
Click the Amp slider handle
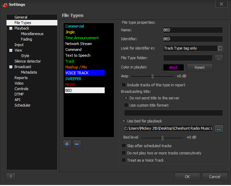tap(152, 77)
